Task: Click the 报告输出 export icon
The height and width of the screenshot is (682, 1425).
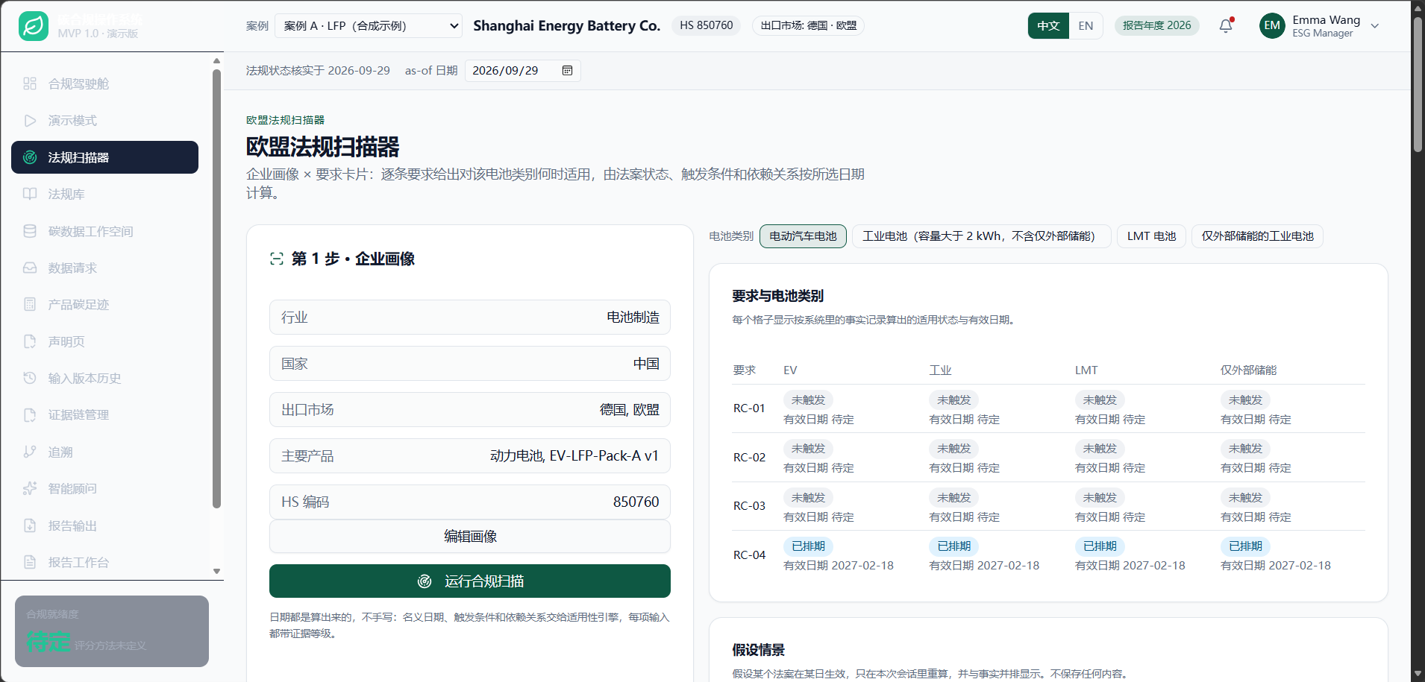Action: [x=30, y=525]
